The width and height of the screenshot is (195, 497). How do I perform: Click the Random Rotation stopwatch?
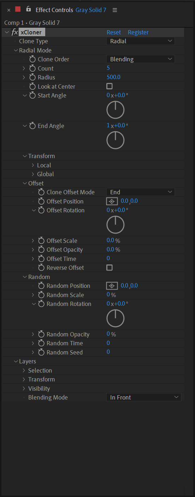point(41,304)
